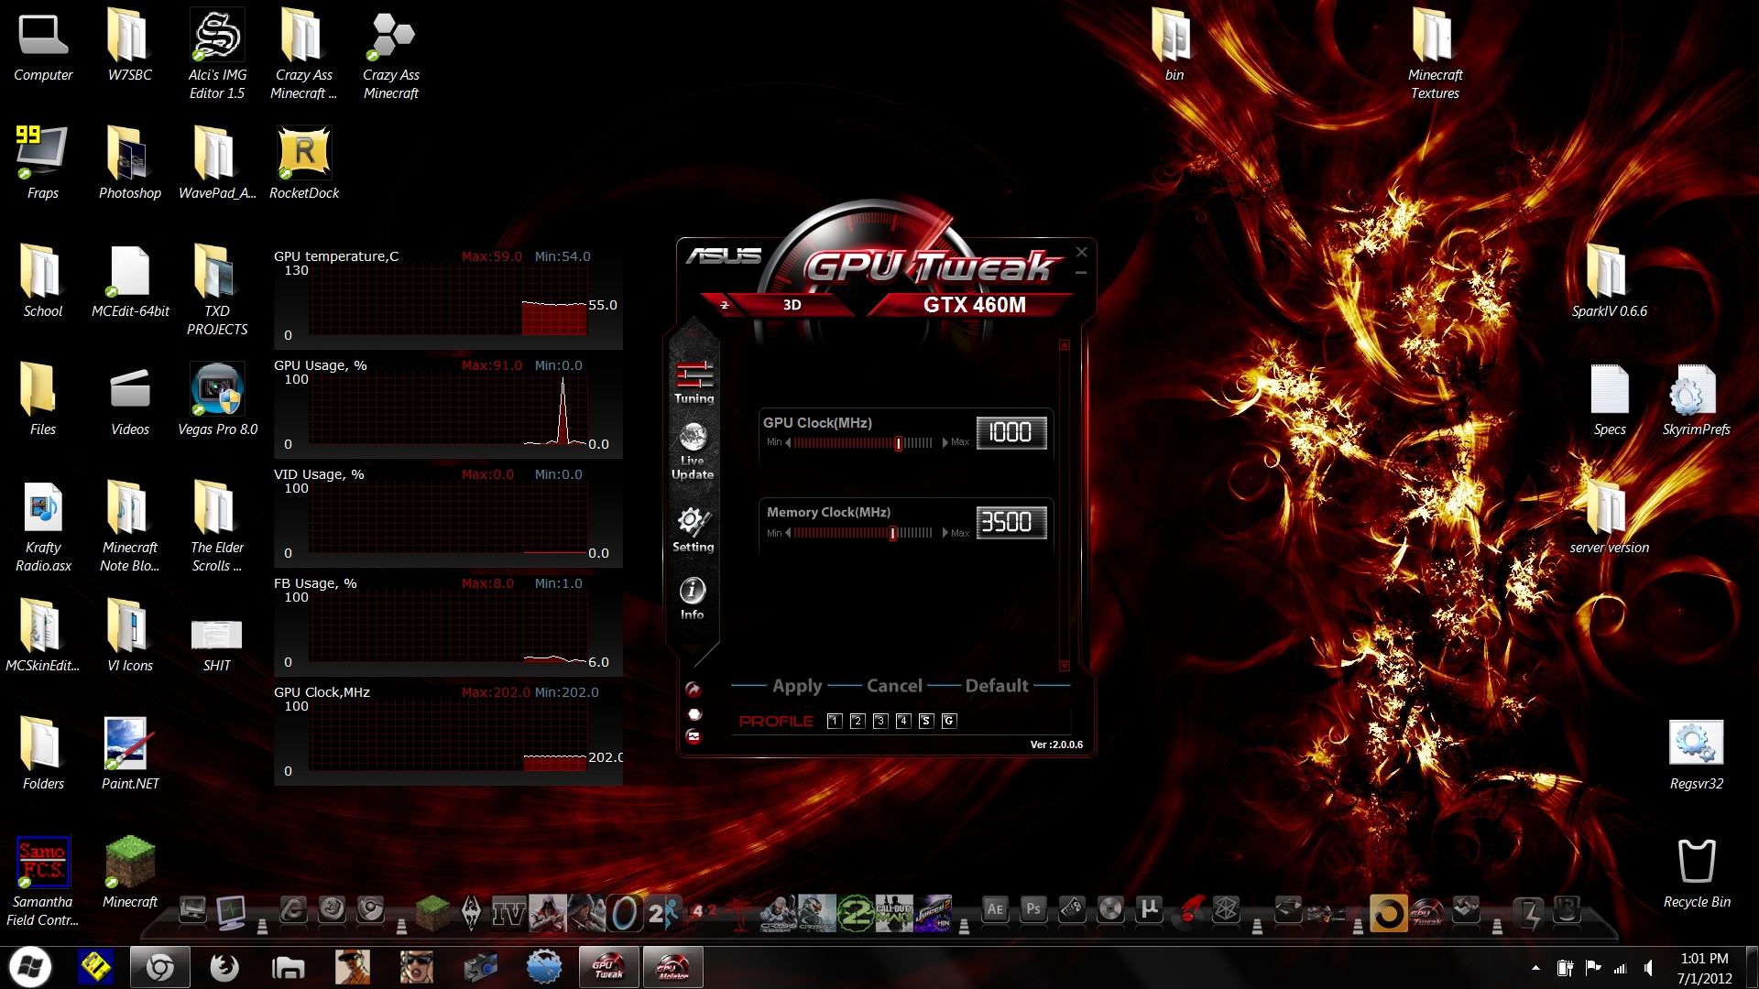Decrease GPU Clock with the Min arrow
Viewport: 1759px width, 989px height.
pos(788,443)
